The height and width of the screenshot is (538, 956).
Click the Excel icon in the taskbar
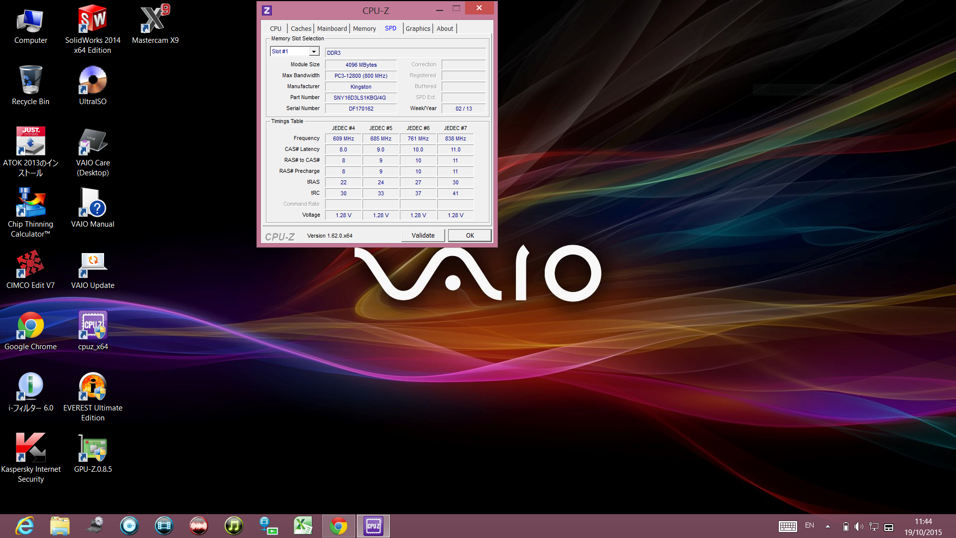coord(303,526)
